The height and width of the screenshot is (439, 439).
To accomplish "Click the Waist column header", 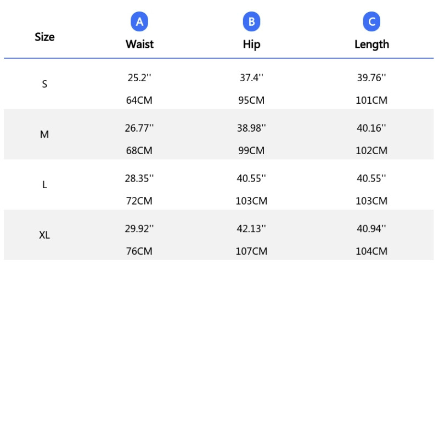I will pyautogui.click(x=139, y=44).
